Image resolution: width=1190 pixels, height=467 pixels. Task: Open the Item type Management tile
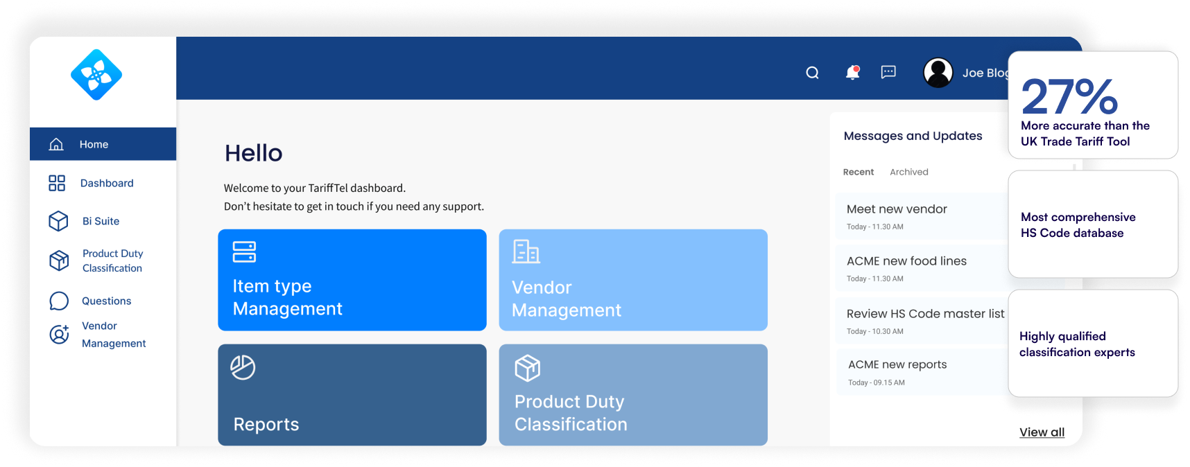click(352, 280)
